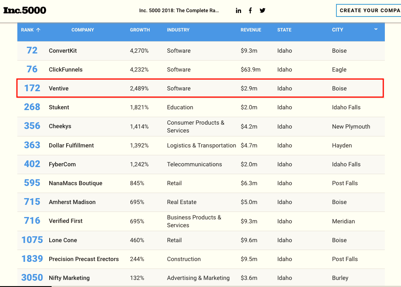Click Cheekys' Consumer Products & Services cell
The height and width of the screenshot is (287, 401).
196,126
